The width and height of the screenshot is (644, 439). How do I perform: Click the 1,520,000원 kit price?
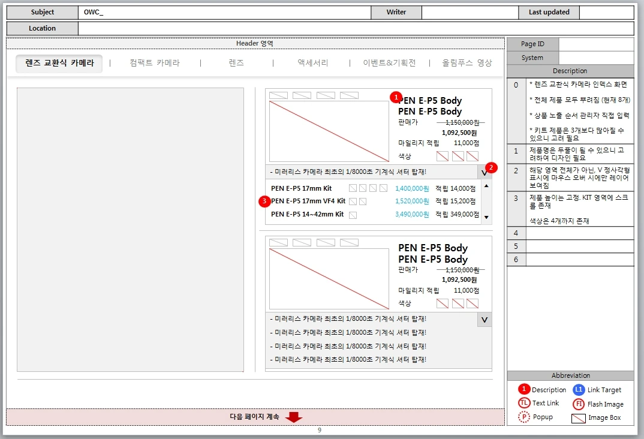pos(412,202)
